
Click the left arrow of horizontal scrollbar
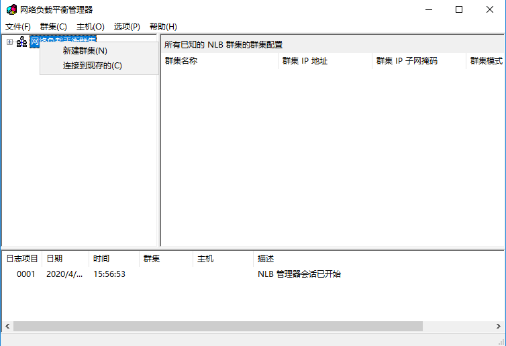(x=8, y=327)
